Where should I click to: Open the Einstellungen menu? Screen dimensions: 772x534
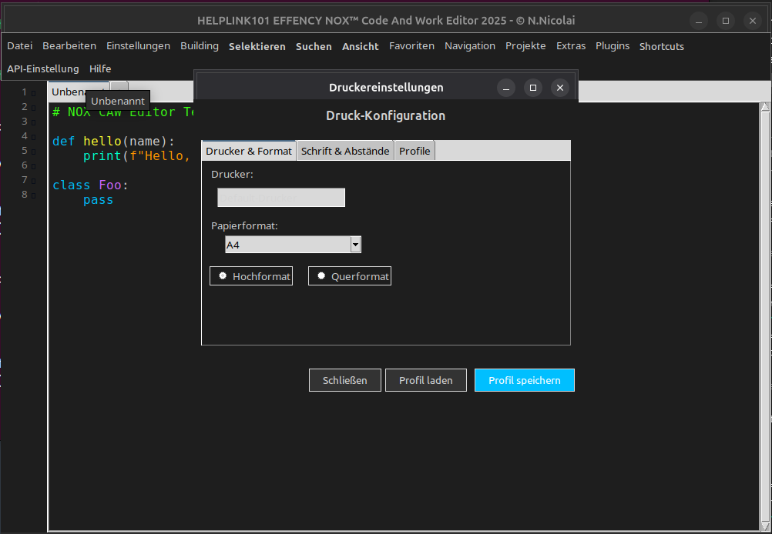(x=138, y=46)
